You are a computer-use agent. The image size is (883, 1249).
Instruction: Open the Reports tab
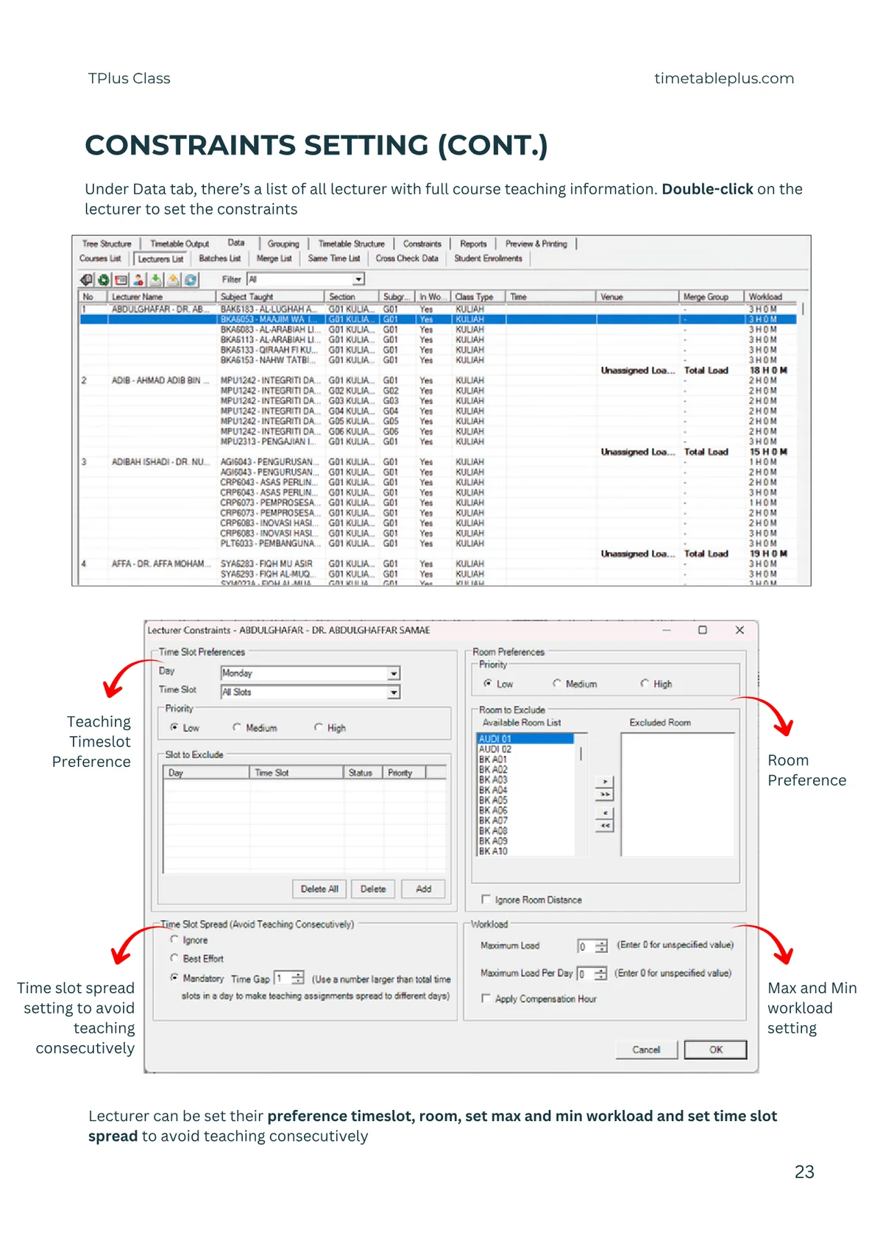pyautogui.click(x=473, y=244)
